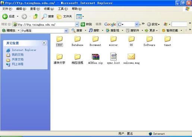Open the Software folder

(x=149, y=41)
